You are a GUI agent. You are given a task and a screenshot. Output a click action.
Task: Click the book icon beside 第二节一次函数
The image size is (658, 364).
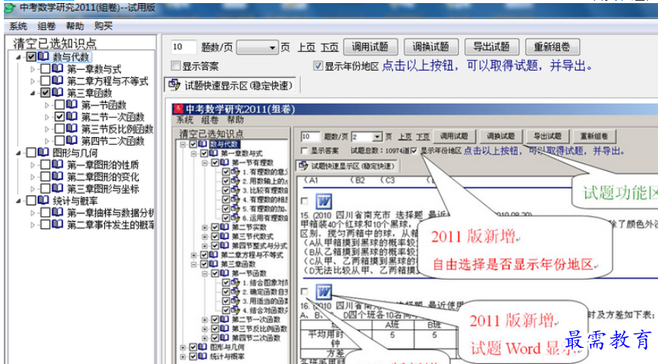point(72,116)
